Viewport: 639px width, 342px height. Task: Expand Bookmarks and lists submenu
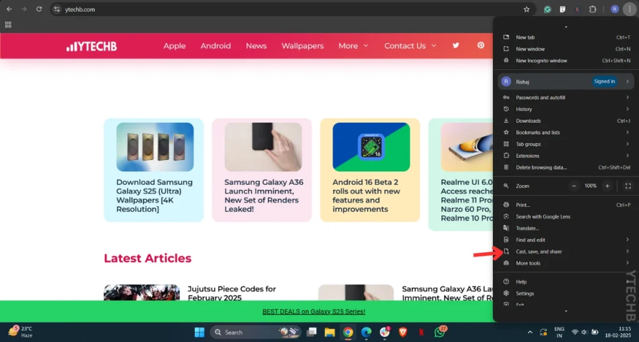(567, 132)
